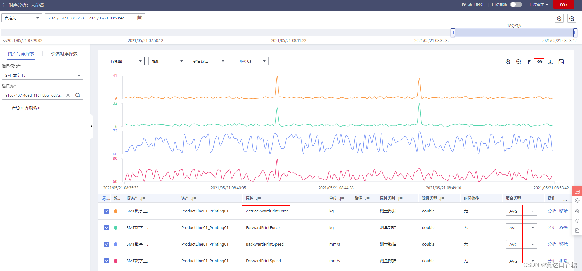Open the red feedback chat icon
Screen dimensions: 582x271
[x=577, y=191]
